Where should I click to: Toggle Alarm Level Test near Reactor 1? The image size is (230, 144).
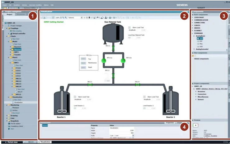click(75, 97)
